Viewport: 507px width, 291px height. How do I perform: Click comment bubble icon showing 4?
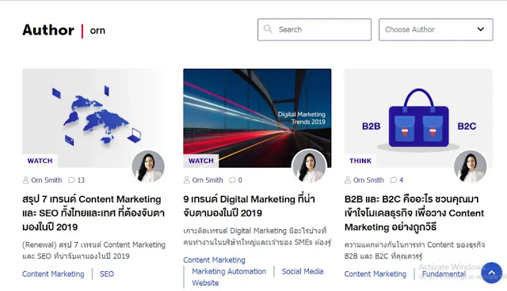(x=394, y=180)
